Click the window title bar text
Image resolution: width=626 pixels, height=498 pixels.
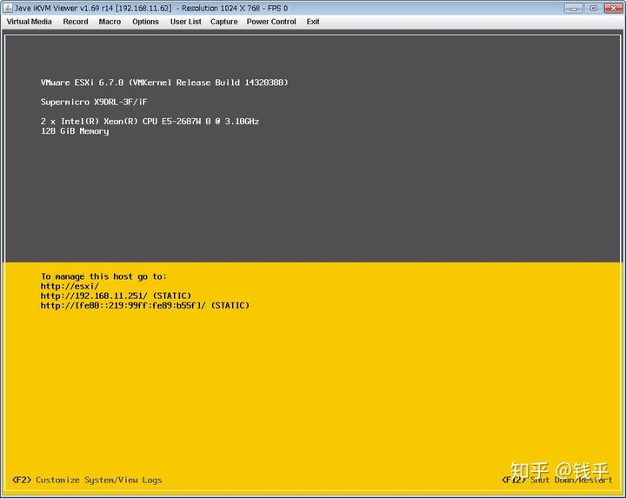(151, 8)
